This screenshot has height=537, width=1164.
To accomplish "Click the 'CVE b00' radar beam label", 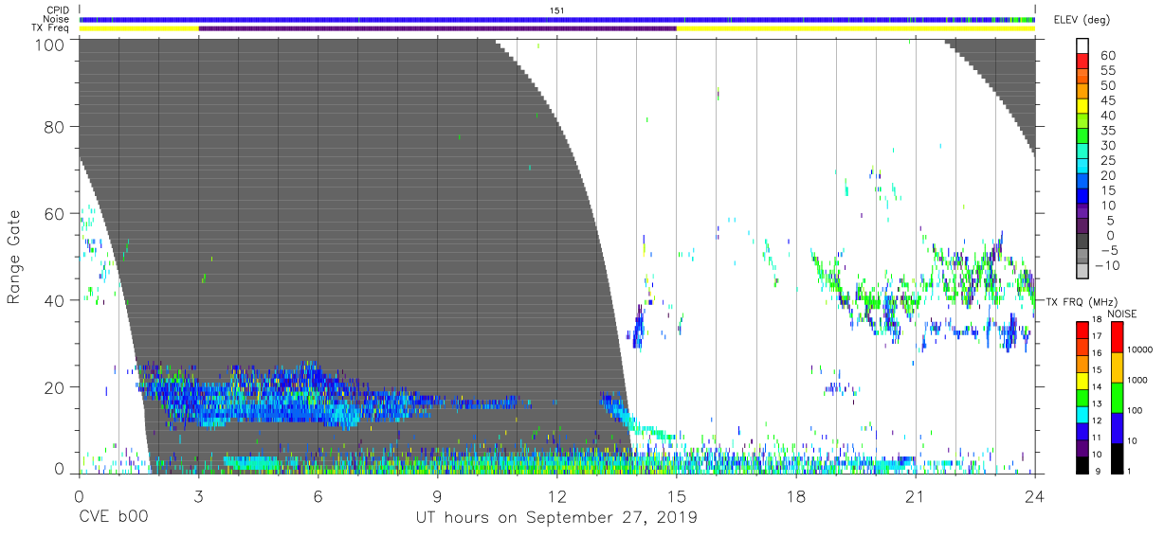I will pyautogui.click(x=114, y=518).
